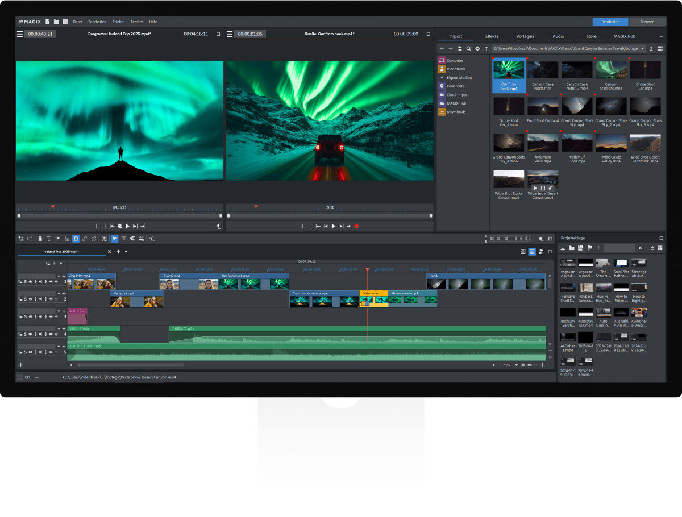The height and width of the screenshot is (517, 682).
Task: Open the storyboard mode view icon
Action: click(522, 251)
